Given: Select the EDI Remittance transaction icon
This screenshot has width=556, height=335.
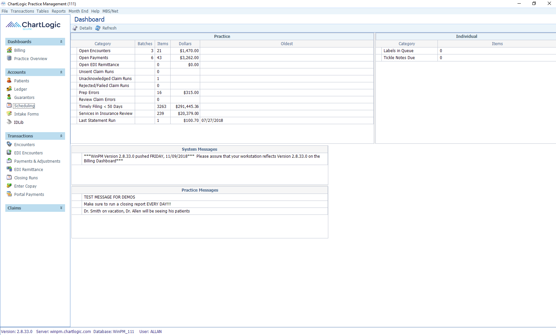Looking at the screenshot, I should point(29,169).
